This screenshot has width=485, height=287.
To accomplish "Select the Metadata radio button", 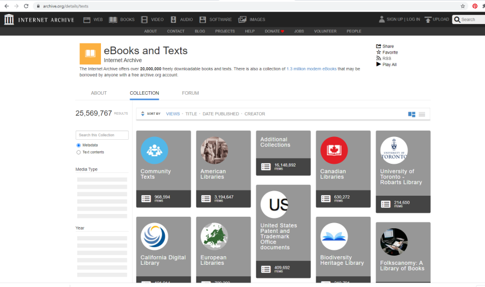I will [79, 145].
